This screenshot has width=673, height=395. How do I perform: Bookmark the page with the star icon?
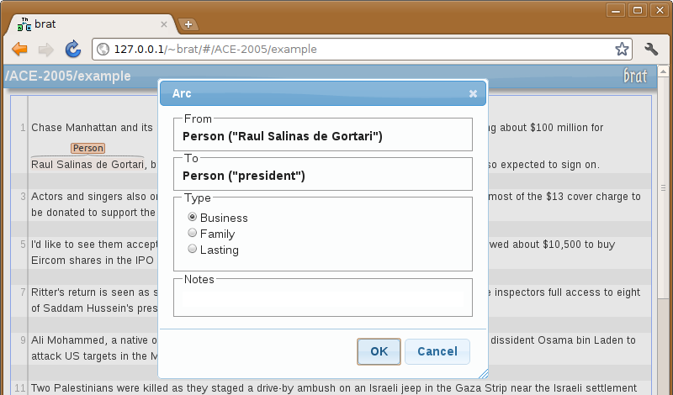(622, 49)
